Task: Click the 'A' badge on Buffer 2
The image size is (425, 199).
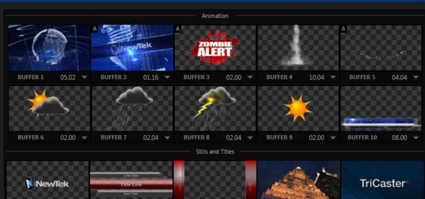Action: pos(94,28)
